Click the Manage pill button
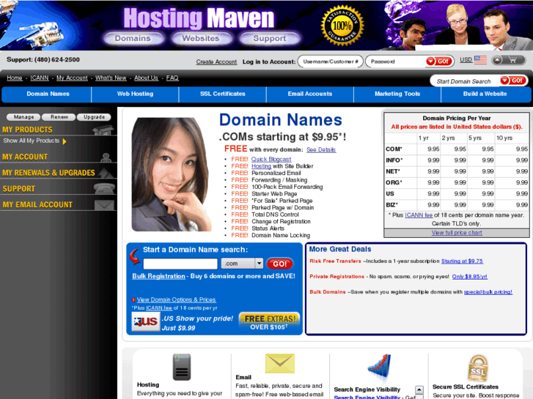 click(x=23, y=117)
